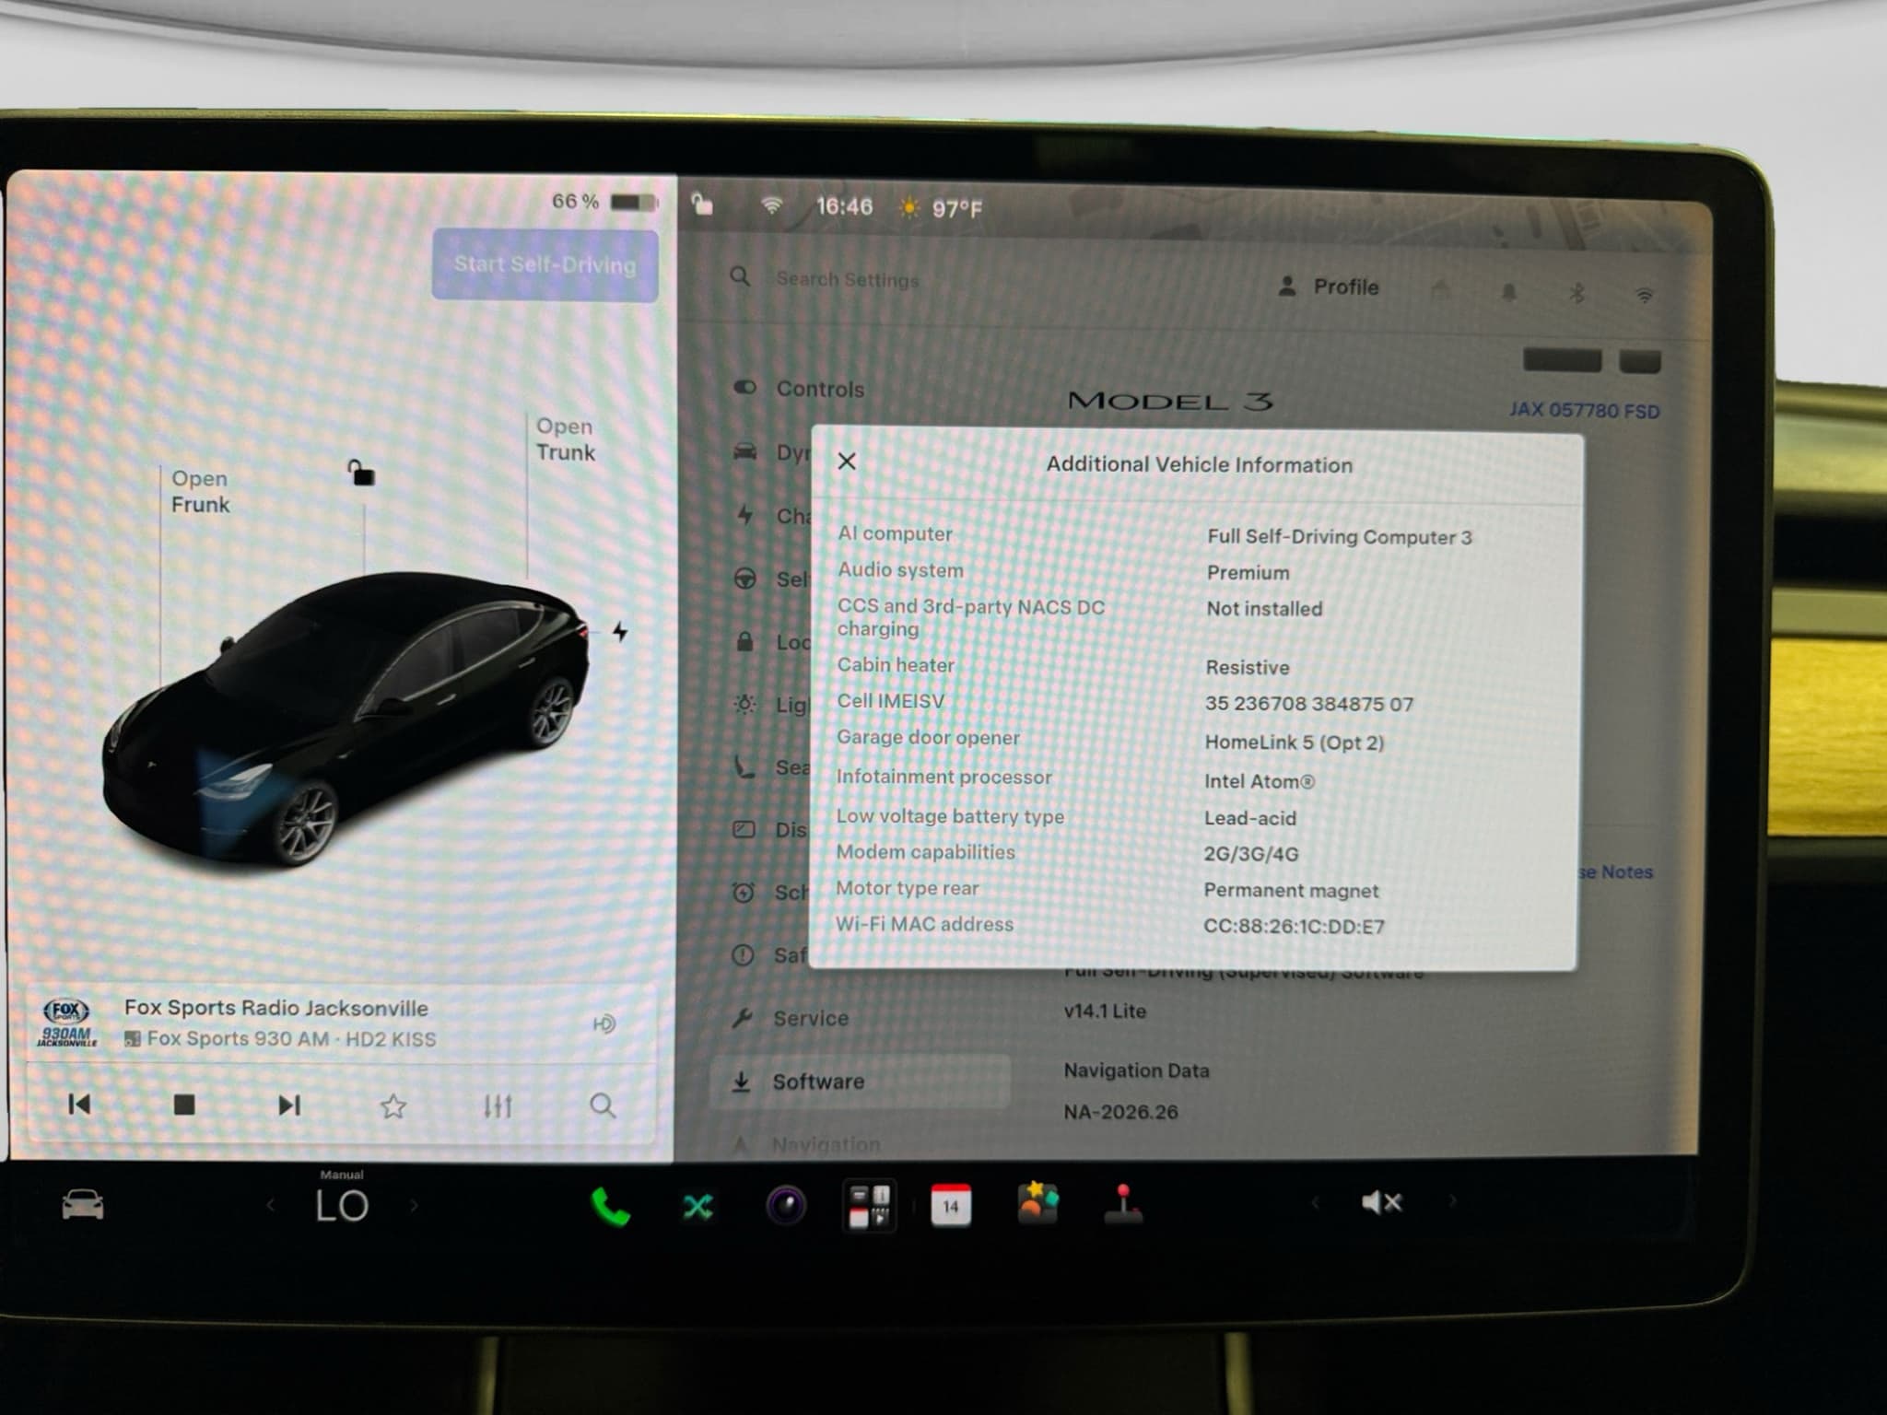Tap the lock icon above the car
The width and height of the screenshot is (1887, 1415).
click(x=361, y=473)
